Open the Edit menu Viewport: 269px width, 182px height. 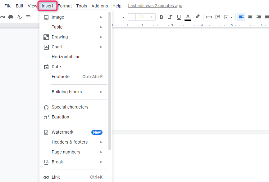tap(19, 6)
